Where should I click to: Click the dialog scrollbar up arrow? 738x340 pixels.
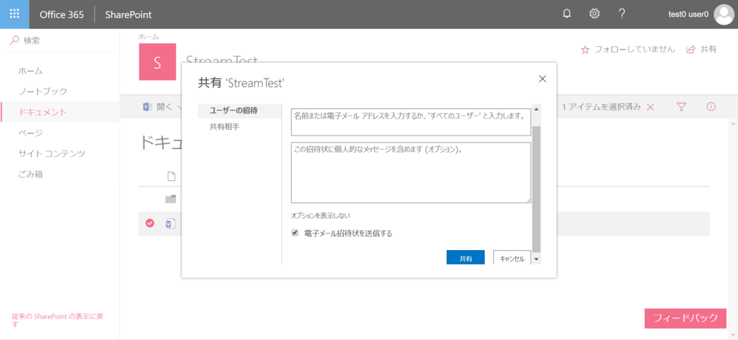(x=536, y=109)
